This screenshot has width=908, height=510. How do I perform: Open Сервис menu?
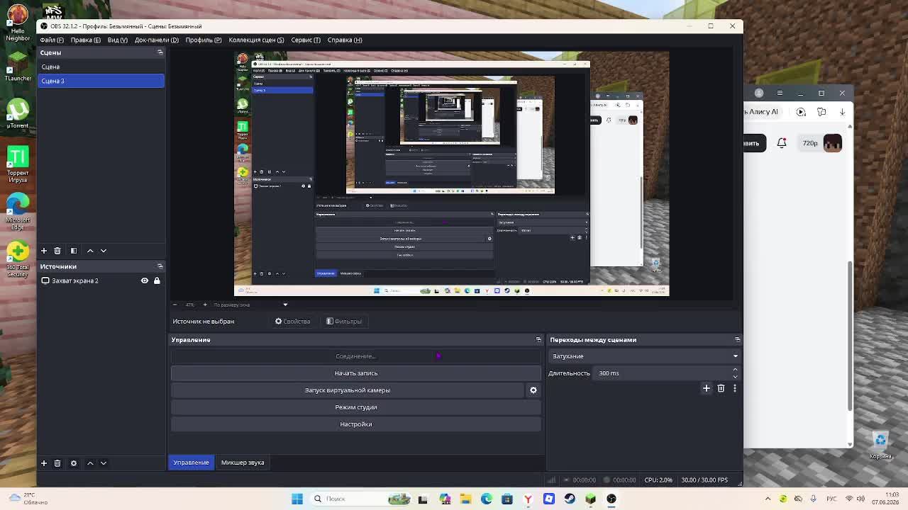306,40
